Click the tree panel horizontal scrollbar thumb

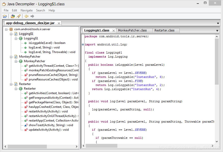click(27, 146)
